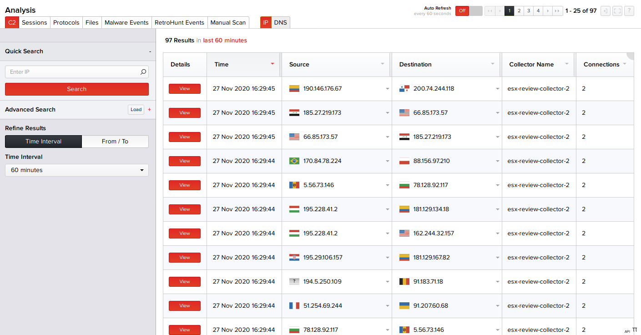Click the export icon beside pagination count

pyautogui.click(x=605, y=11)
